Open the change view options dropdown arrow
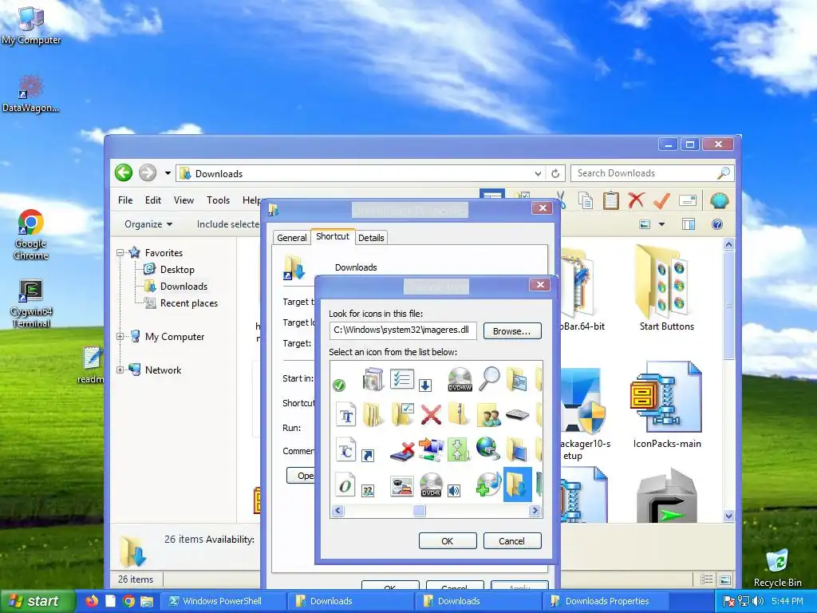 [x=661, y=224]
